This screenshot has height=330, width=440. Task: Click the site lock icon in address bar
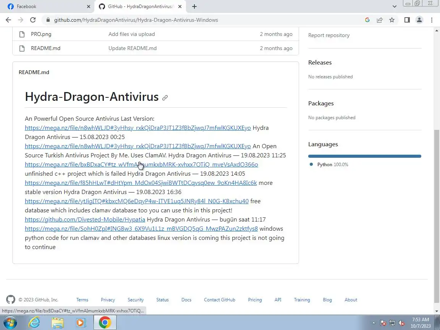48,20
